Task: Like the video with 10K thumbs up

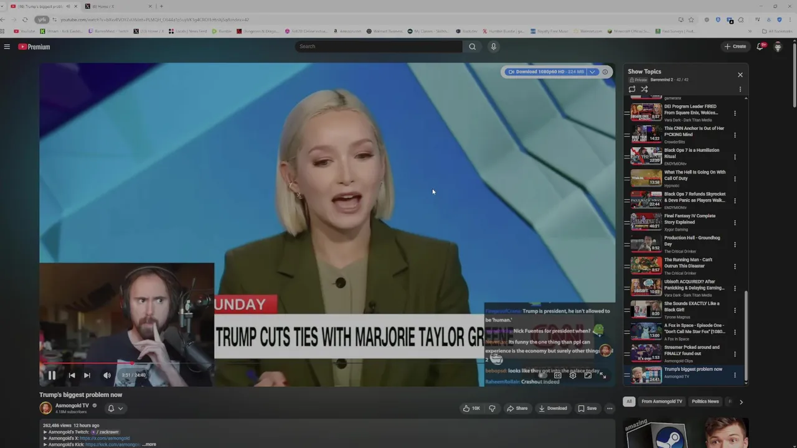Action: pyautogui.click(x=471, y=408)
